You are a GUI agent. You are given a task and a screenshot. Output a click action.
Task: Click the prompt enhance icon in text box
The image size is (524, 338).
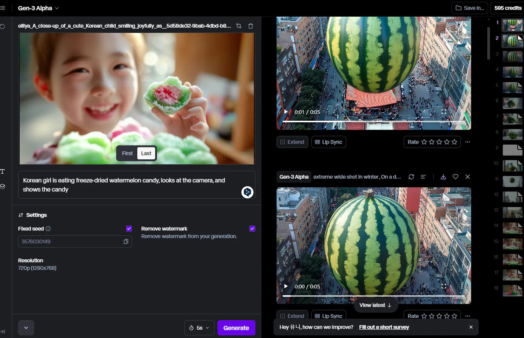[247, 192]
